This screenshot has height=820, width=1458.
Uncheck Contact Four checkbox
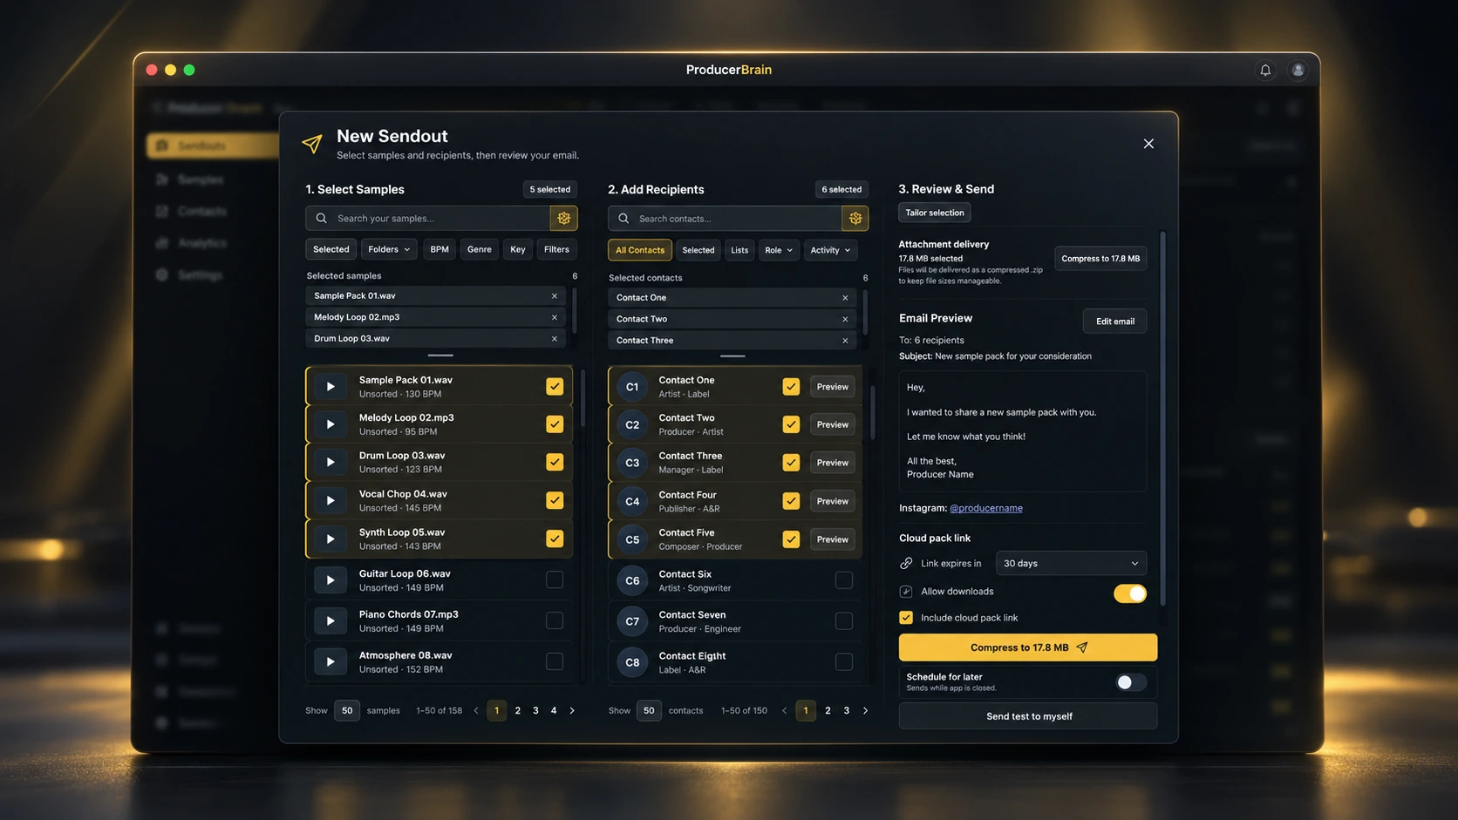click(x=791, y=501)
